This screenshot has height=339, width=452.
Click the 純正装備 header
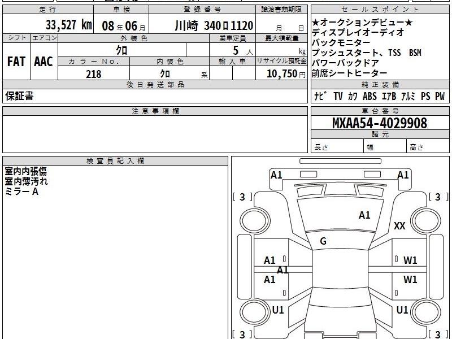[x=380, y=84]
